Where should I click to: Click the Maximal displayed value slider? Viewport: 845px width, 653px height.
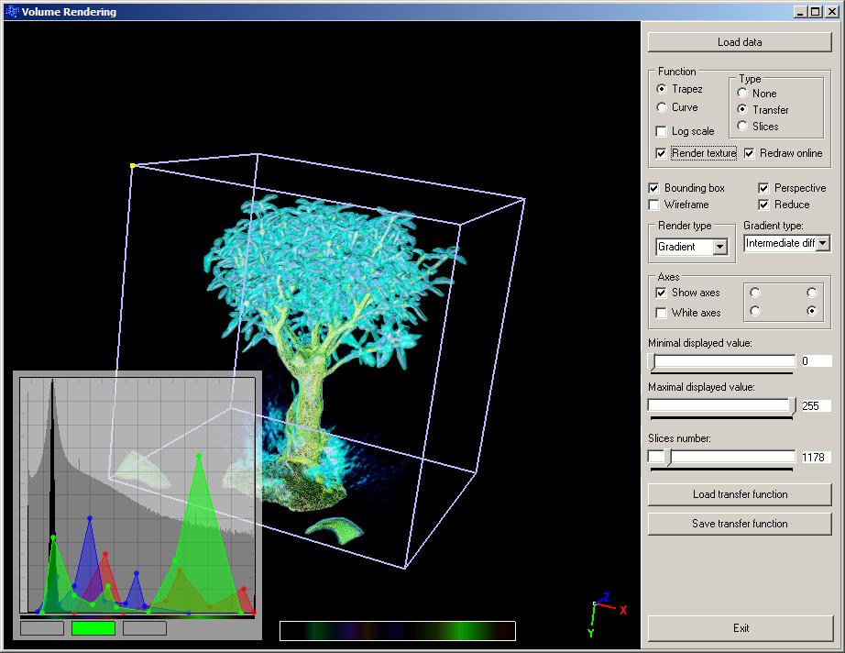click(721, 405)
